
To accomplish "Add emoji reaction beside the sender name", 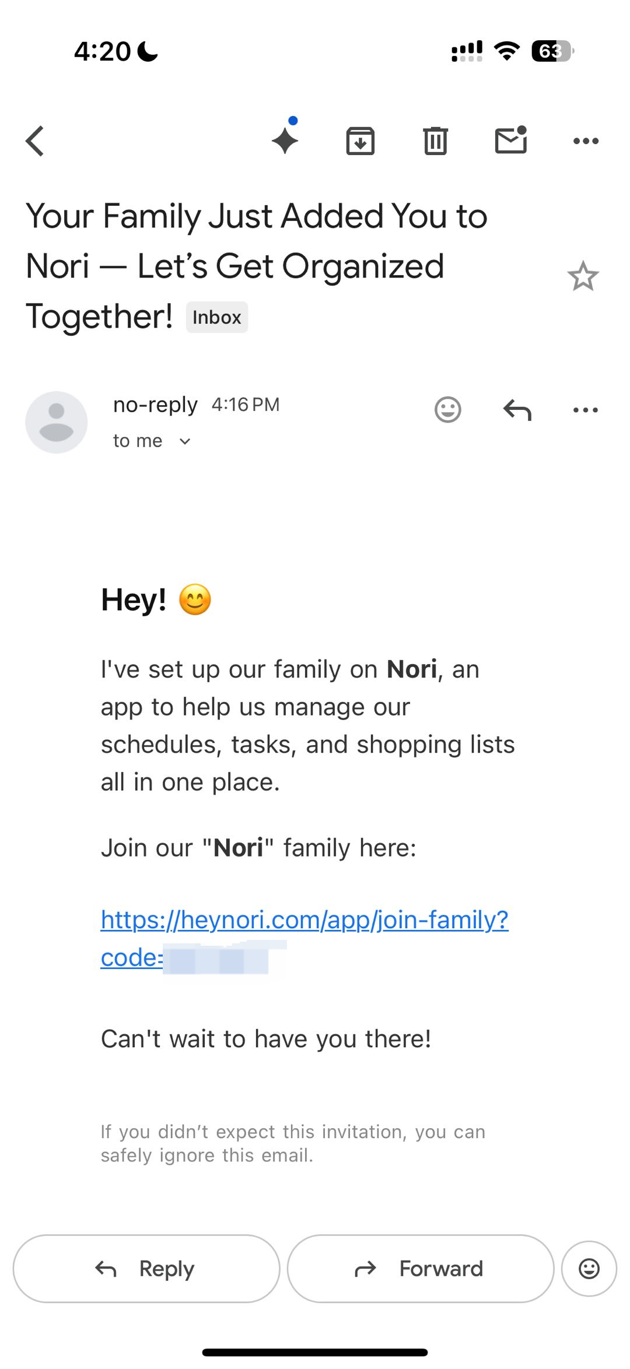I will coord(448,410).
